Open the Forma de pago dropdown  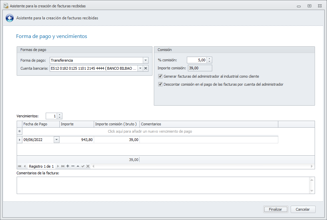[145, 60]
